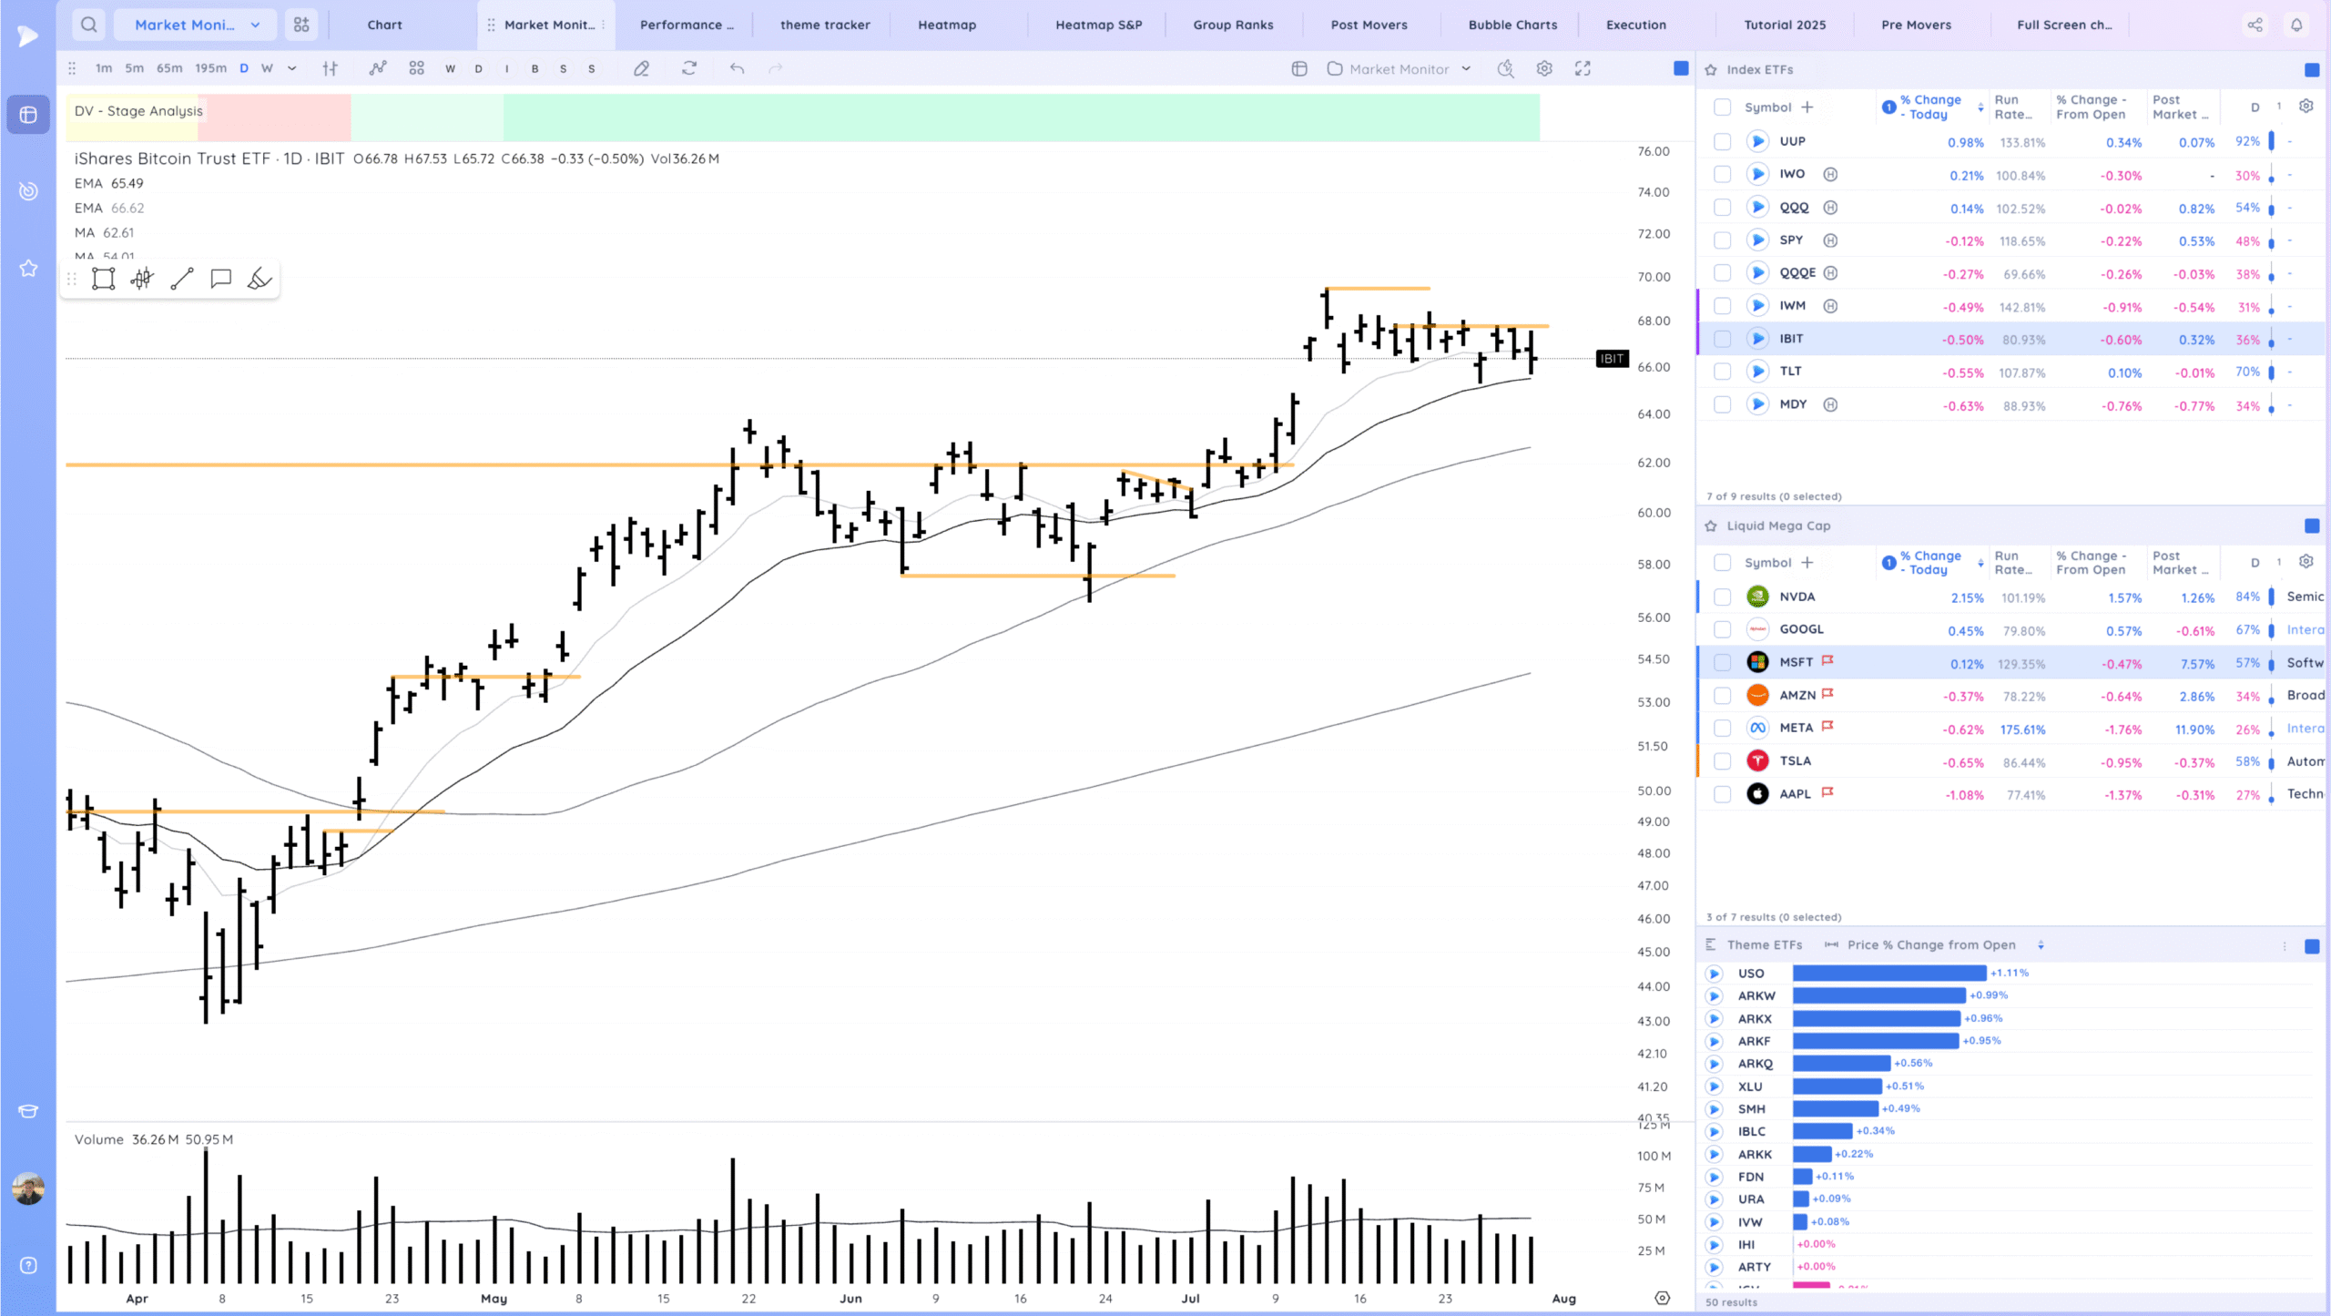
Task: Toggle fullscreen chart icon
Action: [1583, 68]
